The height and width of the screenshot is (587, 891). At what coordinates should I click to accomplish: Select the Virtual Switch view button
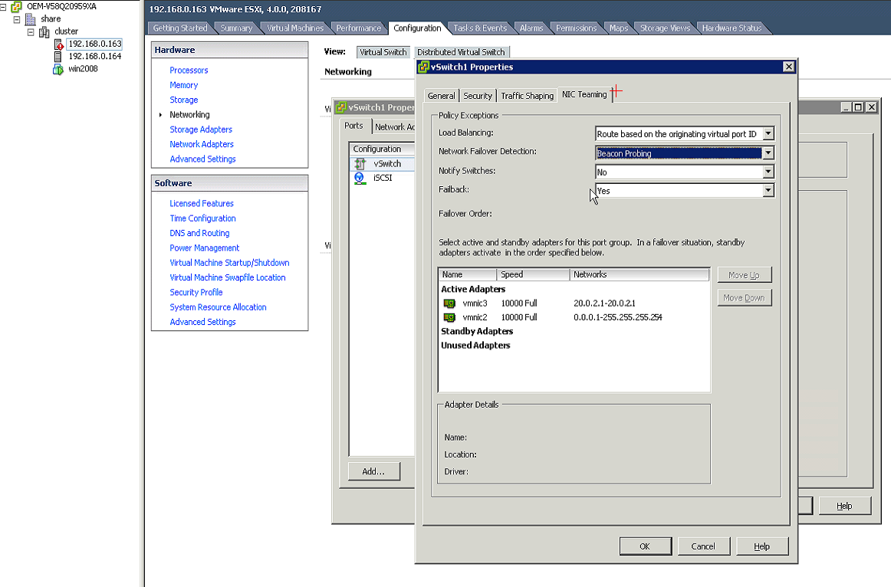click(383, 52)
